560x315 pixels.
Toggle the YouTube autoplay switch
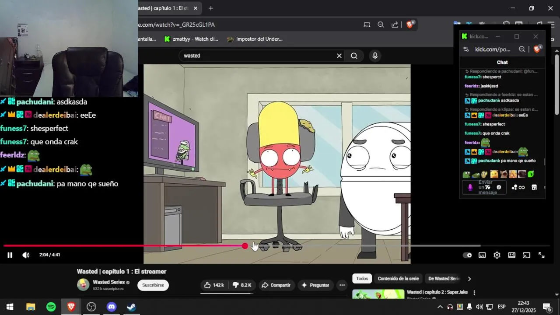[x=467, y=255]
